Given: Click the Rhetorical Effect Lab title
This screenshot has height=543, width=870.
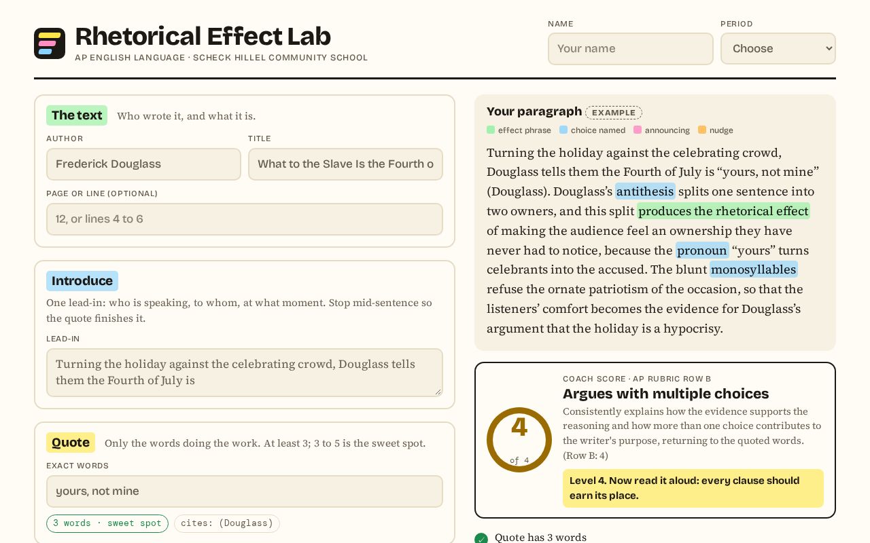Looking at the screenshot, I should coord(203,36).
